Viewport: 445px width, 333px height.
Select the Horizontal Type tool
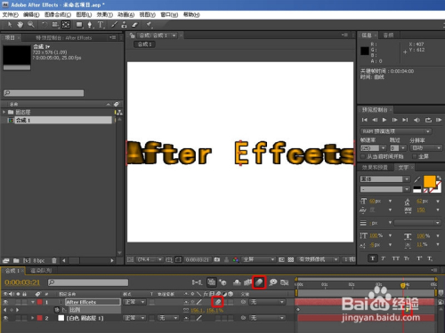click(x=101, y=25)
